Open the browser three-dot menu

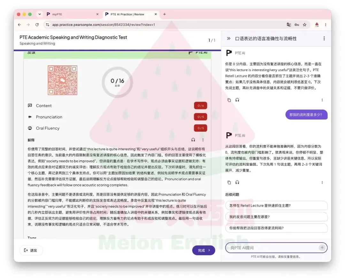(x=326, y=25)
